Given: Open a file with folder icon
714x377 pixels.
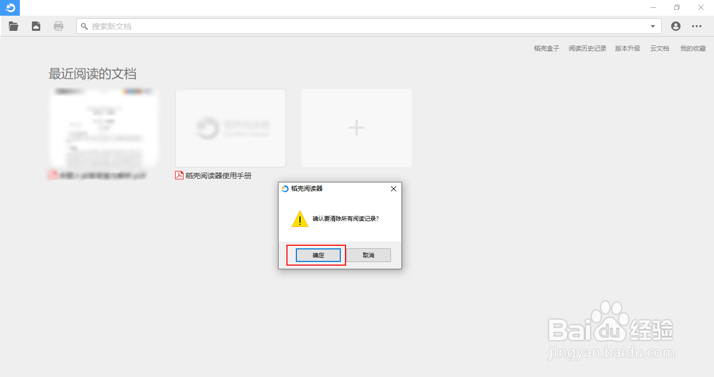Looking at the screenshot, I should point(14,26).
